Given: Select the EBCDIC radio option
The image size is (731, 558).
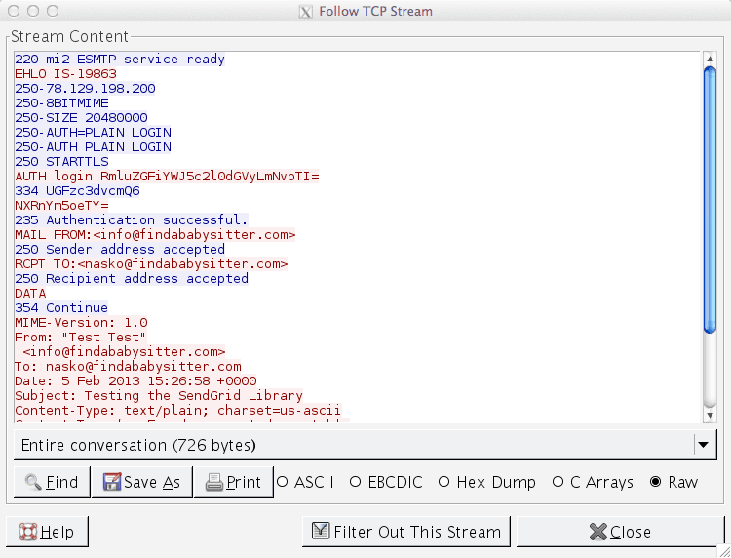Looking at the screenshot, I should pos(386,482).
